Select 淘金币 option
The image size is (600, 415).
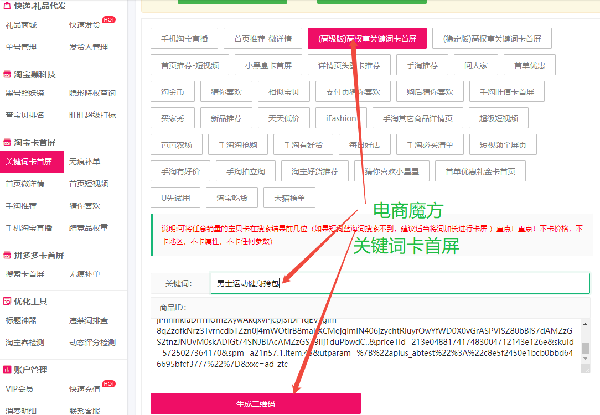[x=173, y=91]
